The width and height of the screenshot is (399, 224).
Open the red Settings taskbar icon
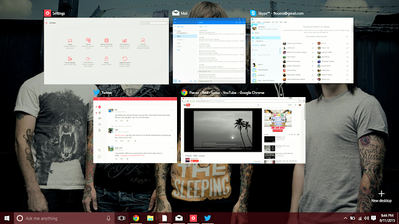point(193,218)
